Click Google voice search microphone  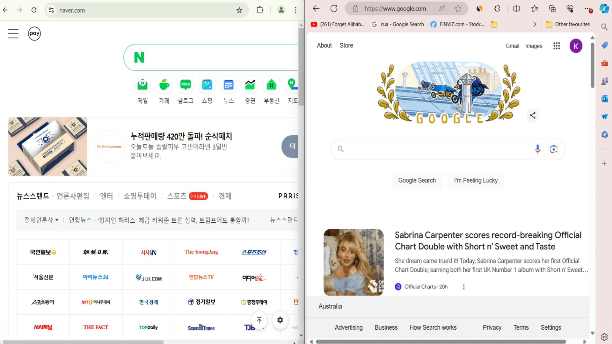pyautogui.click(x=537, y=149)
